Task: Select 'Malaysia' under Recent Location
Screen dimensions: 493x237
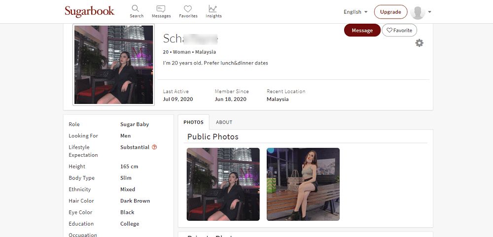Action: click(x=278, y=100)
